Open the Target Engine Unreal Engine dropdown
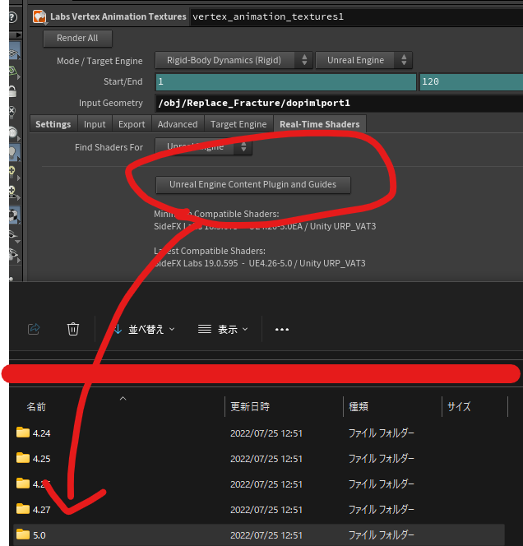Image resolution: width=523 pixels, height=546 pixels. (363, 60)
